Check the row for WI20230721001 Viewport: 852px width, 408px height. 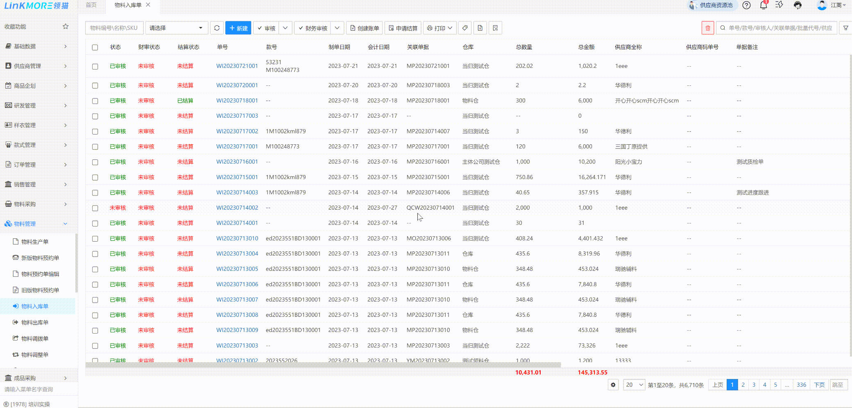[95, 66]
